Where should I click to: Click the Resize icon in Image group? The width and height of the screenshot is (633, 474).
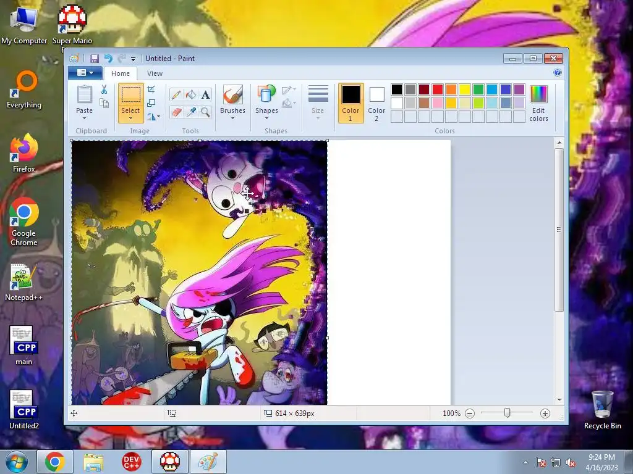(x=151, y=103)
